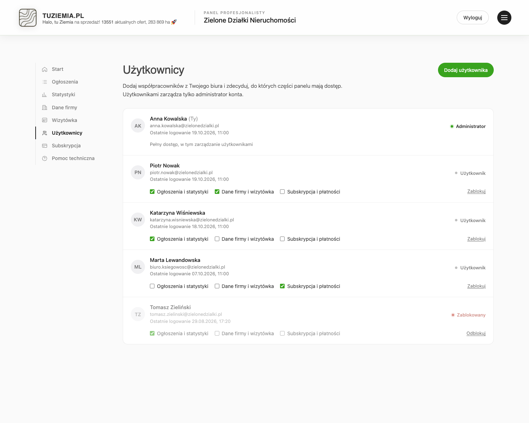
Task: Click the Zablokowany status label
Action: pyautogui.click(x=471, y=315)
